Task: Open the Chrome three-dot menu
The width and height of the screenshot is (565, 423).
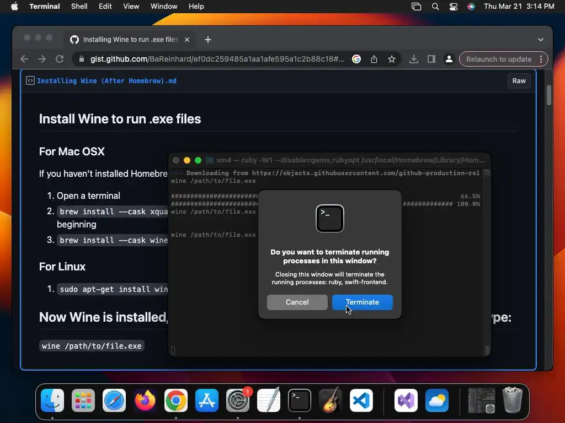Action: pos(541,59)
